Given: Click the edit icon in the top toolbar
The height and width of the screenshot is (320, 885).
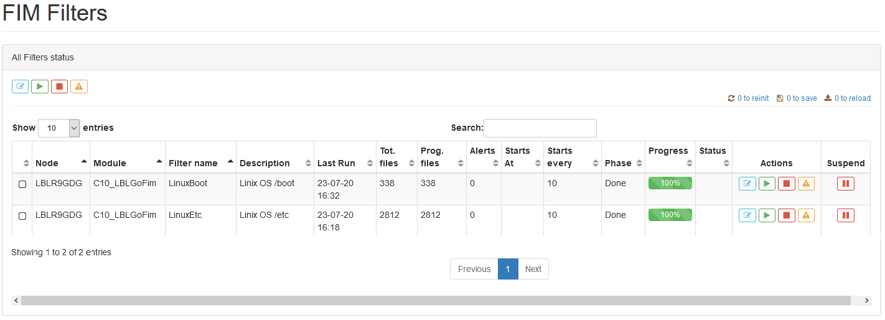Looking at the screenshot, I should (x=21, y=87).
